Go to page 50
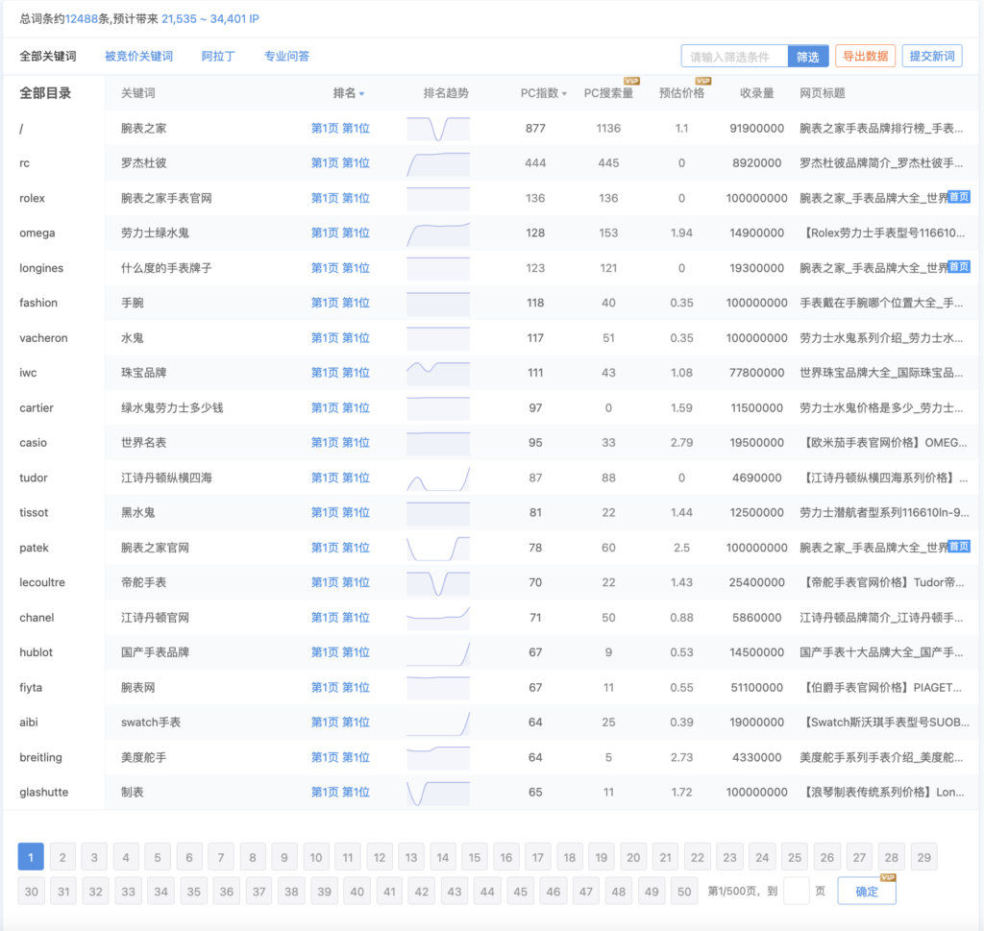 point(684,892)
